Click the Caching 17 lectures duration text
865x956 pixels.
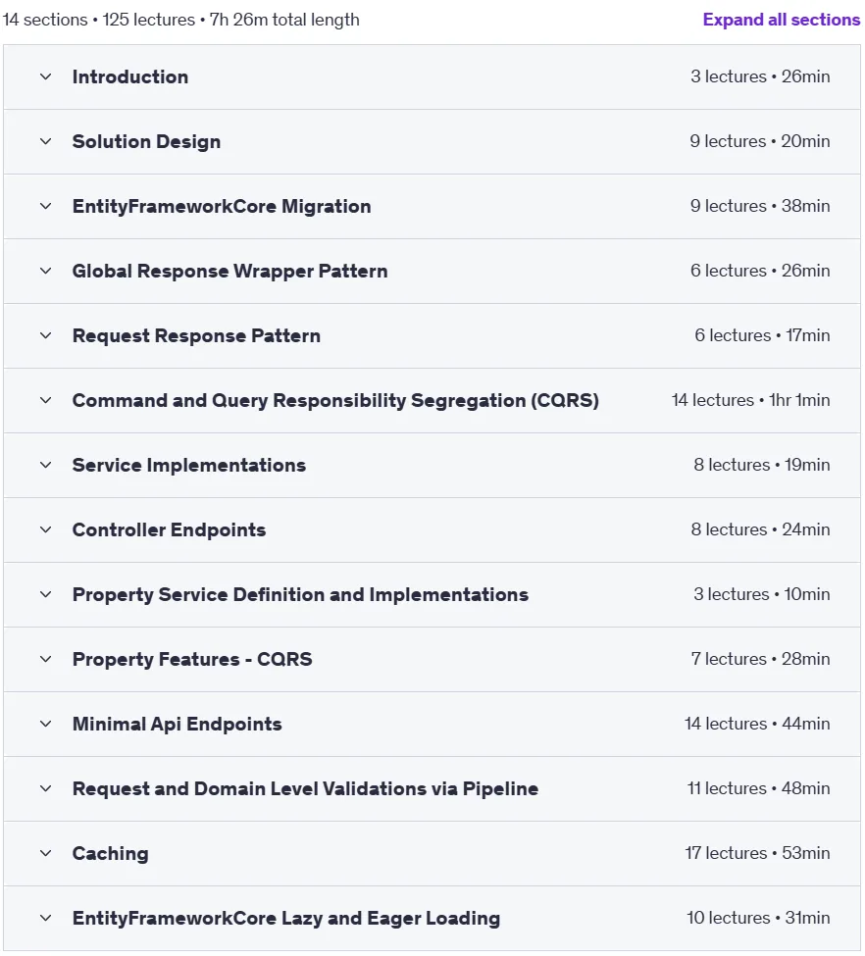point(757,853)
